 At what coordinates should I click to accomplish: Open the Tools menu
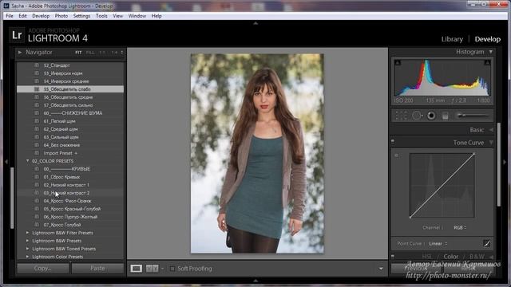pyautogui.click(x=101, y=16)
